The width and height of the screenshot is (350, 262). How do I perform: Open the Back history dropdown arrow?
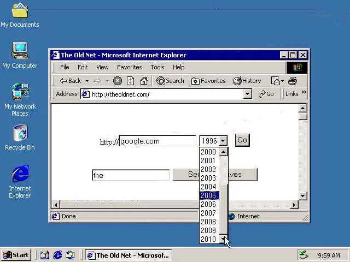point(87,81)
